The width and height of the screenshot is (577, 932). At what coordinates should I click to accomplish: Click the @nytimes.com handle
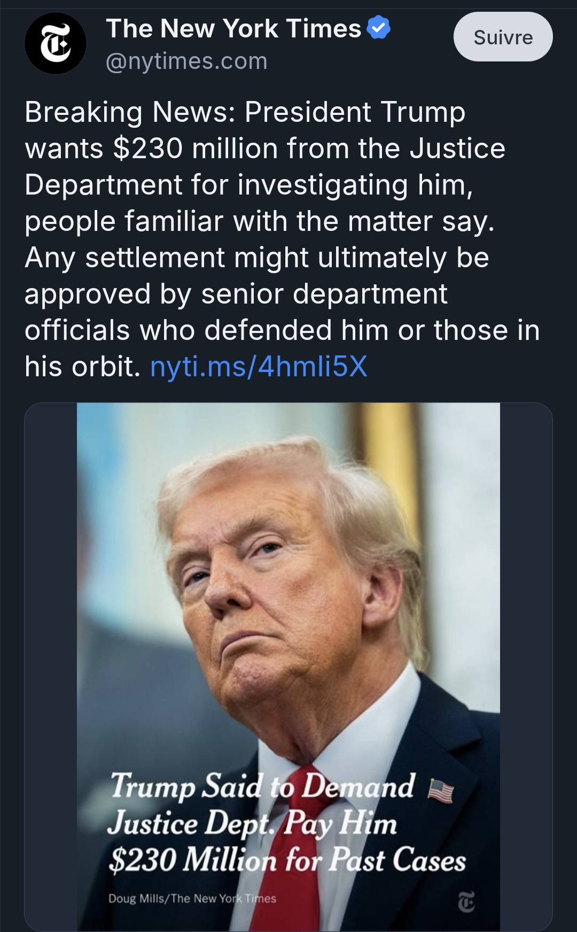click(186, 61)
